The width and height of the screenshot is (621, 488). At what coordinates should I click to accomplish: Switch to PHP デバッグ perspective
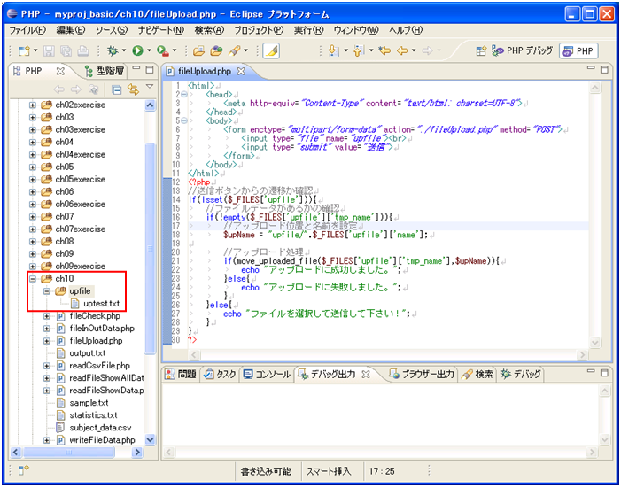[523, 51]
